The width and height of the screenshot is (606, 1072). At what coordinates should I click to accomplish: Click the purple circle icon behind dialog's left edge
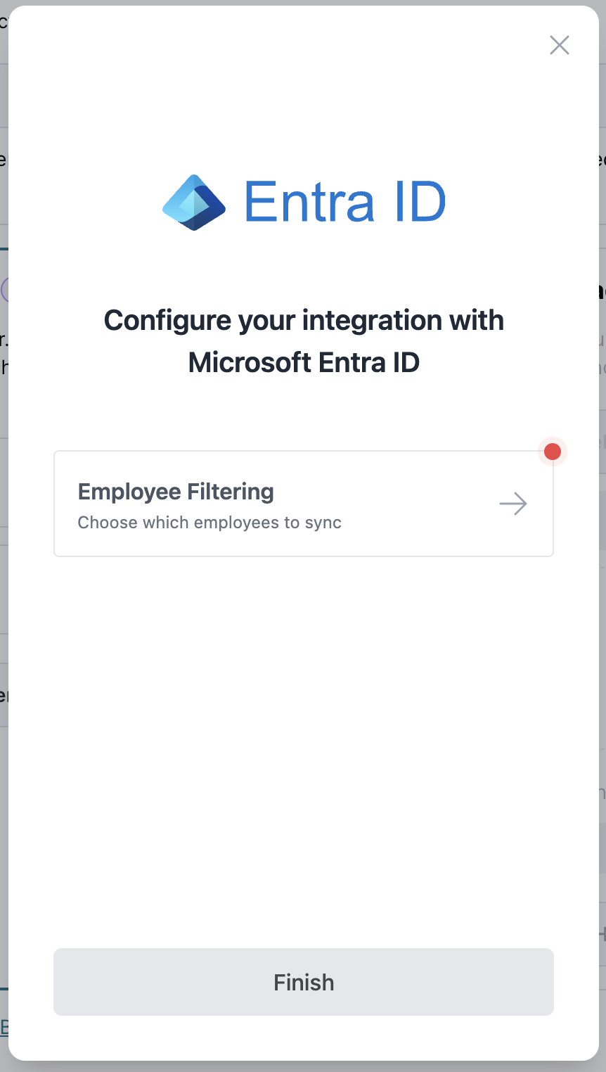coord(4,290)
